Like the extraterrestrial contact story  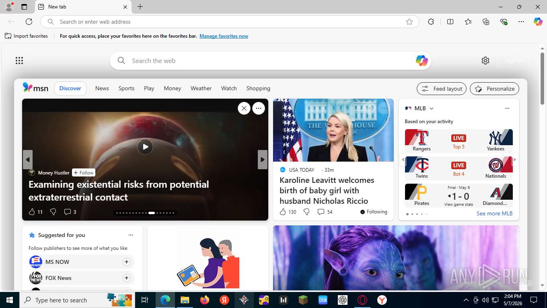[32, 212]
